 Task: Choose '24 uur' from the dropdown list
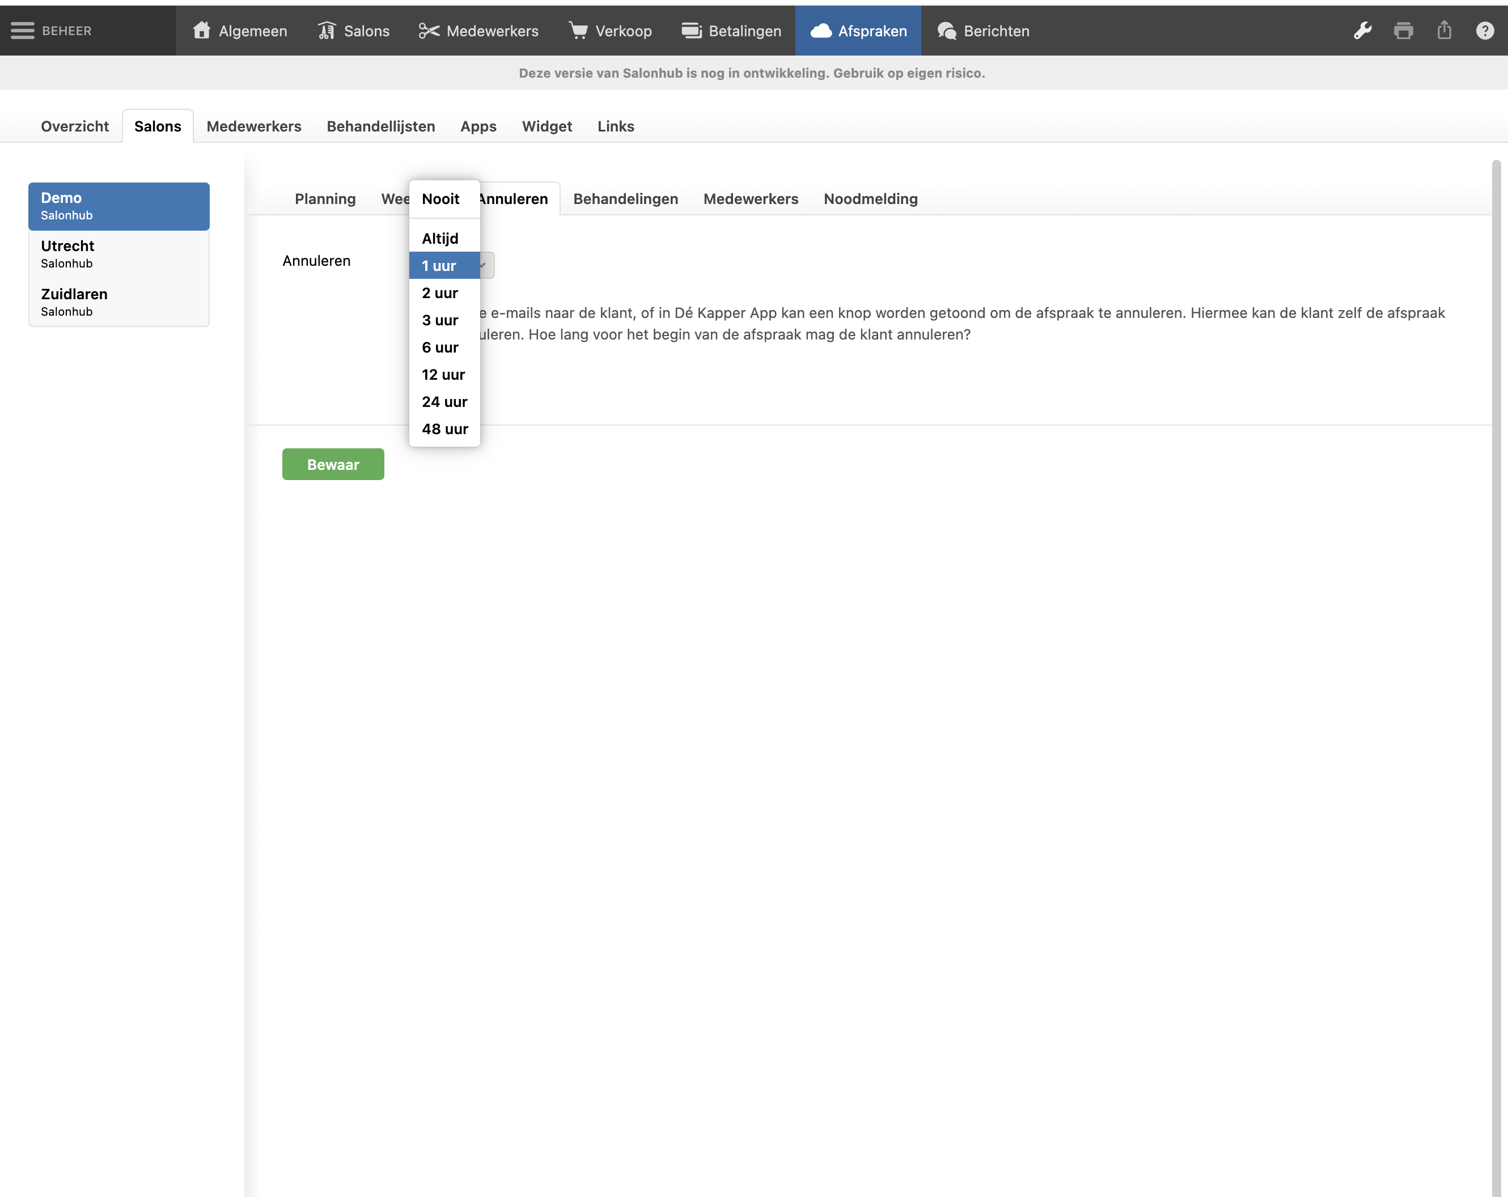444,402
